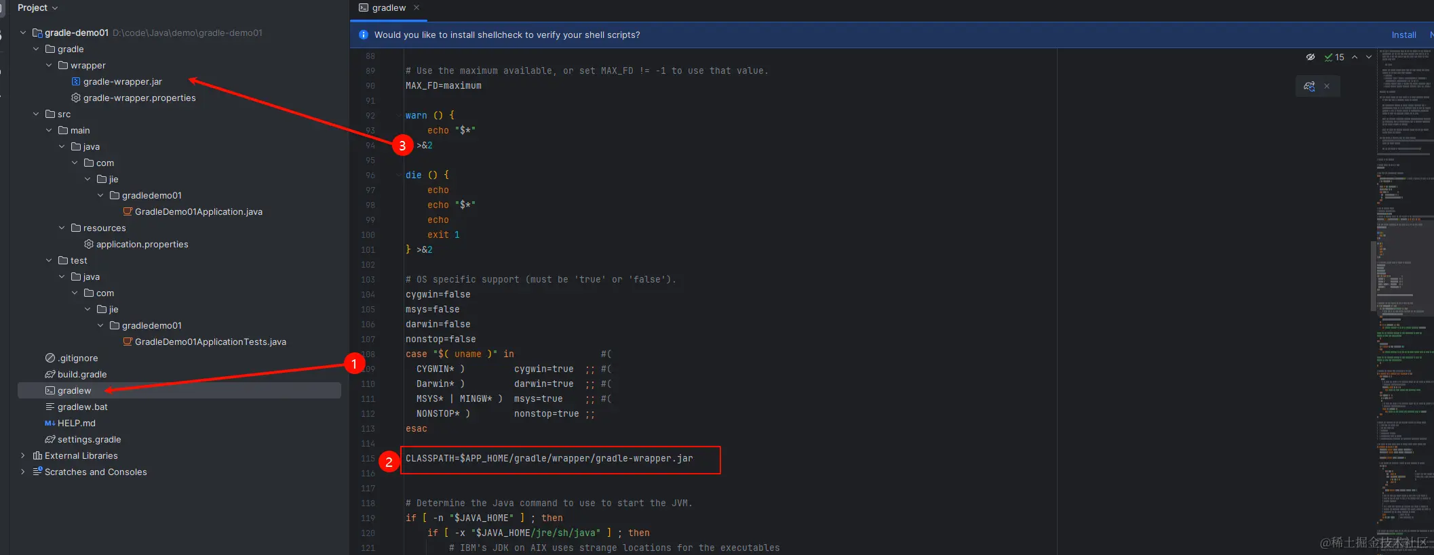This screenshot has width=1434, height=555.
Task: Click the gradle-wrapper.properties gear icon
Action: [x=76, y=98]
